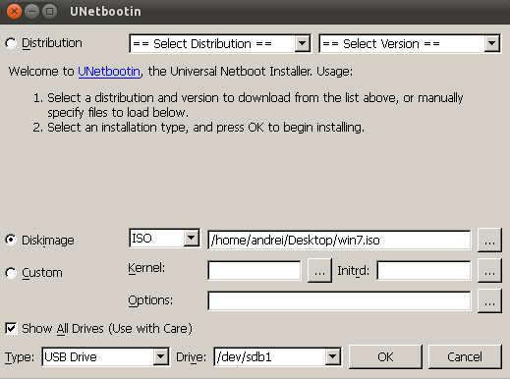Open the Drive /dev/sdb1 dropdown
The width and height of the screenshot is (510, 379).
pos(277,356)
